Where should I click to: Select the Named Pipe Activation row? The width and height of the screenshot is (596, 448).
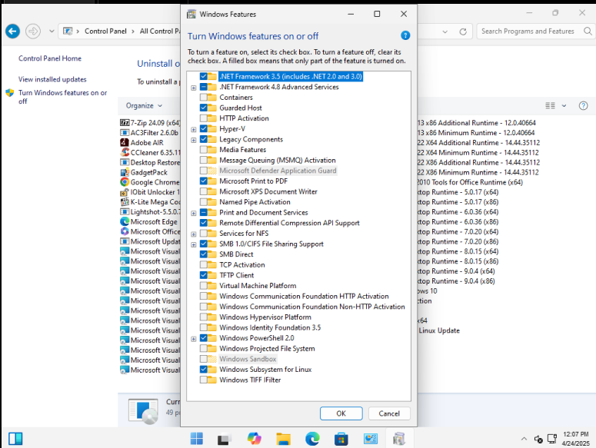[255, 202]
